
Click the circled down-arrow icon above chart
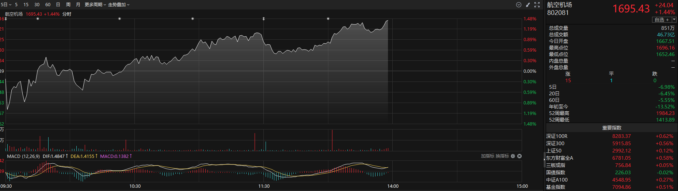[x=518, y=5]
